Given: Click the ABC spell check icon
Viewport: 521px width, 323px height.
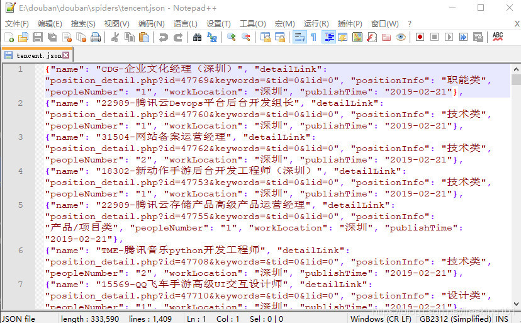Looking at the screenshot, I should [498, 37].
